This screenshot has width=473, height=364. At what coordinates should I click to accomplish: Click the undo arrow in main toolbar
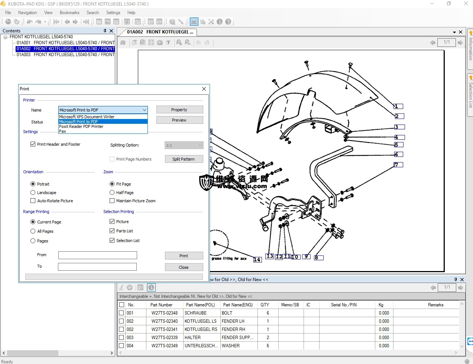click(30, 22)
